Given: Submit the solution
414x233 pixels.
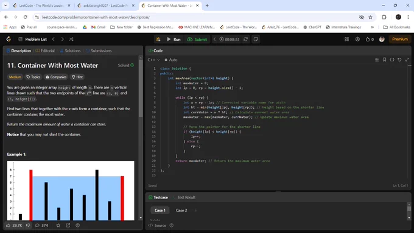Looking at the screenshot, I should click(197, 40).
